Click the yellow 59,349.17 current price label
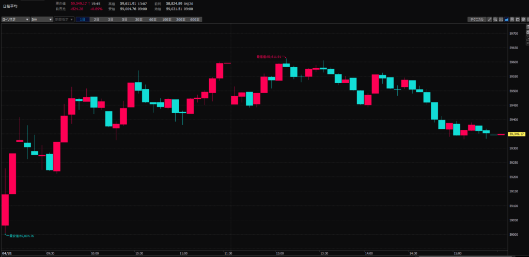Viewport: 529px width, 257px height. 517,134
